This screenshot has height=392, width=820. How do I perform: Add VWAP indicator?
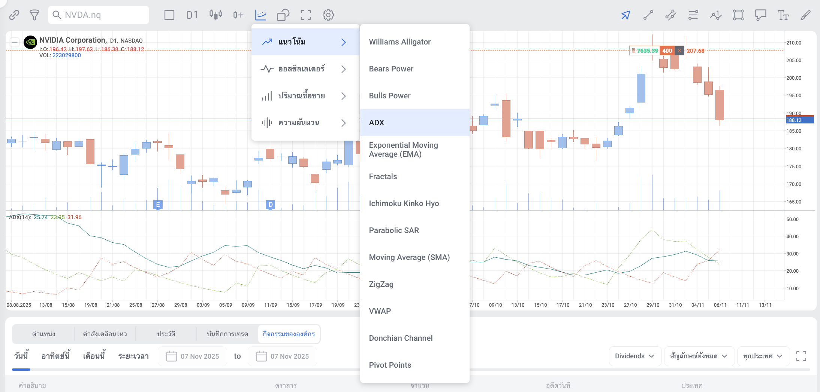pyautogui.click(x=415, y=311)
